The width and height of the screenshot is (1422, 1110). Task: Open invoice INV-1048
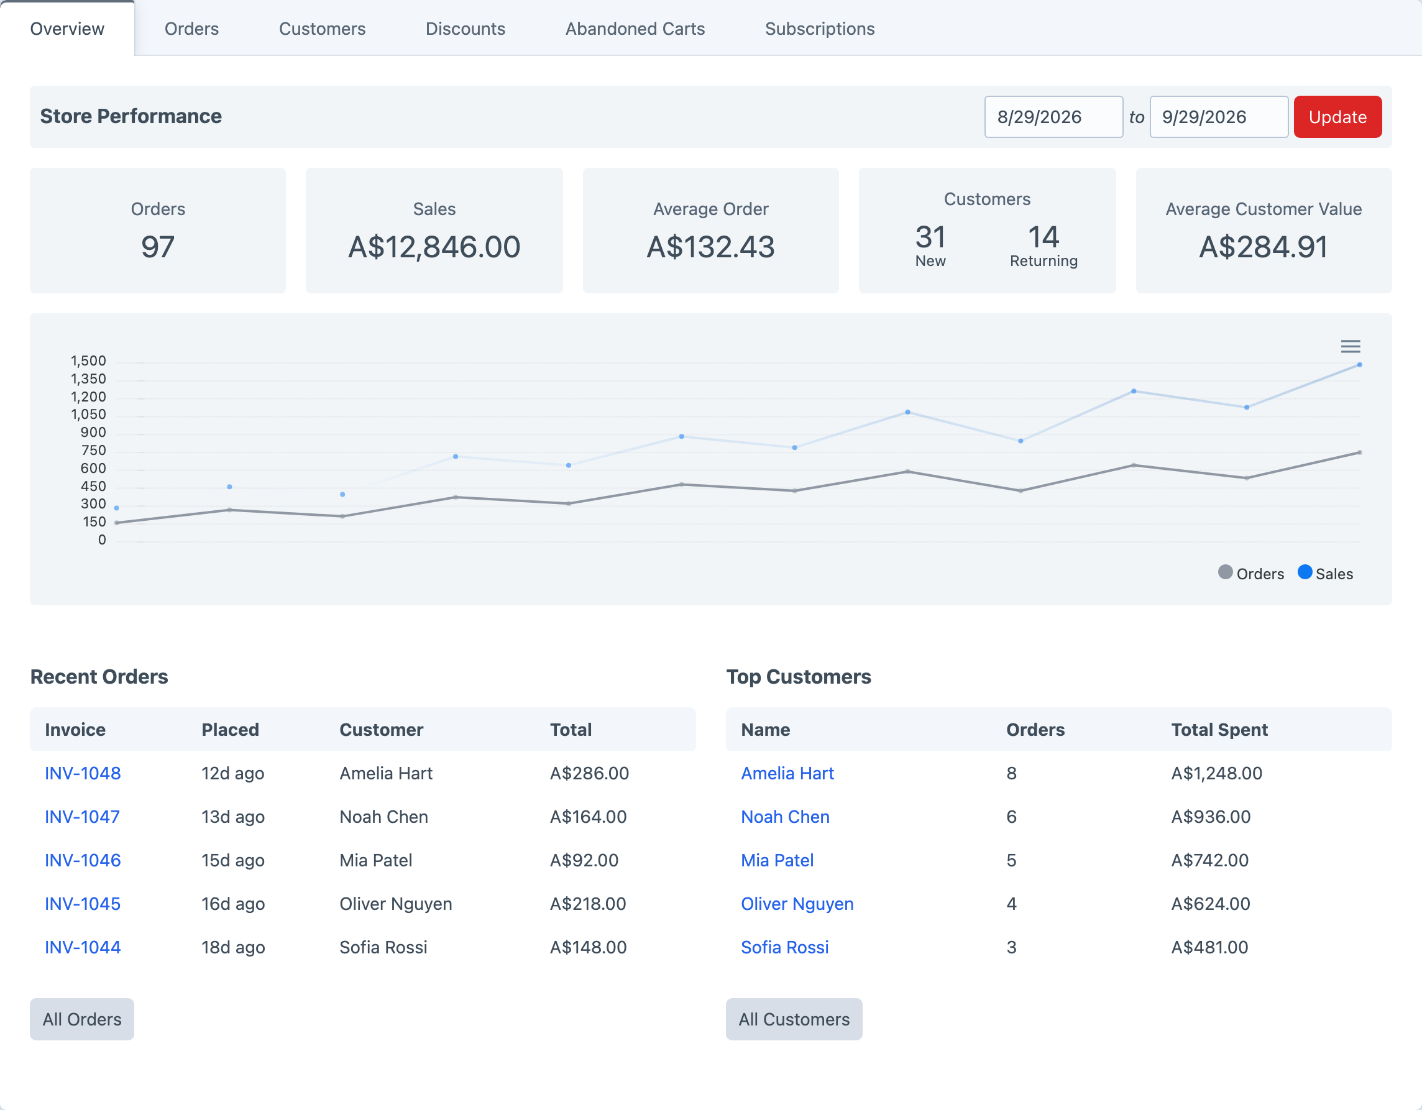[x=83, y=773]
